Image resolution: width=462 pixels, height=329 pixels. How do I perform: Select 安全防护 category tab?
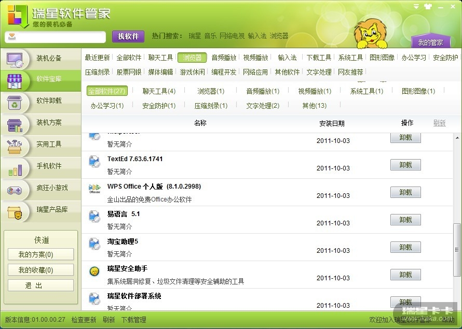445,58
